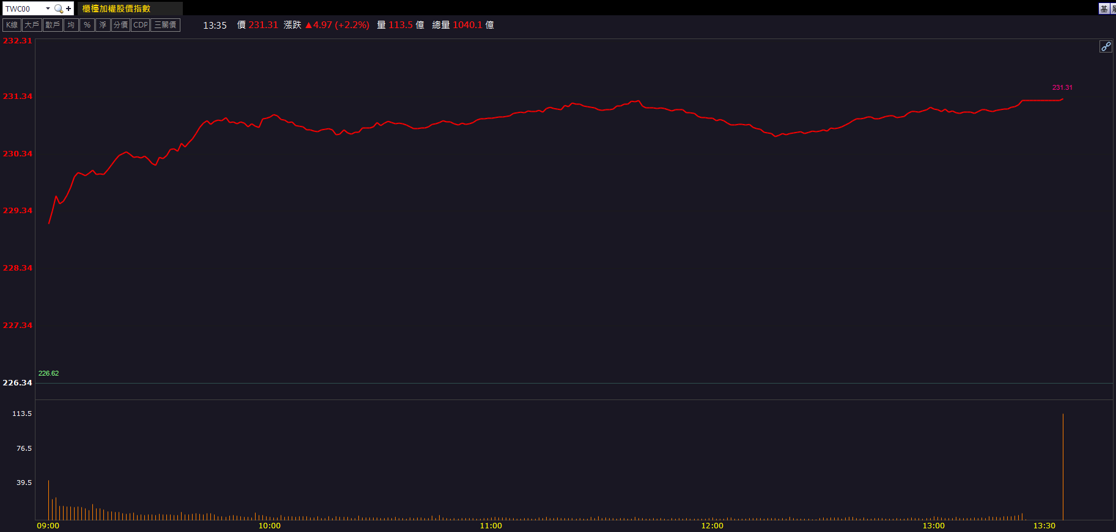Select the K線 chart button
This screenshot has width=1116, height=532.
[12, 25]
